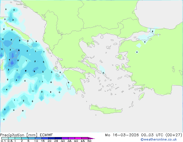Viewport: 183px width, 142px height.
Task: Click the "ECMWF" model label
Action: 46,135
